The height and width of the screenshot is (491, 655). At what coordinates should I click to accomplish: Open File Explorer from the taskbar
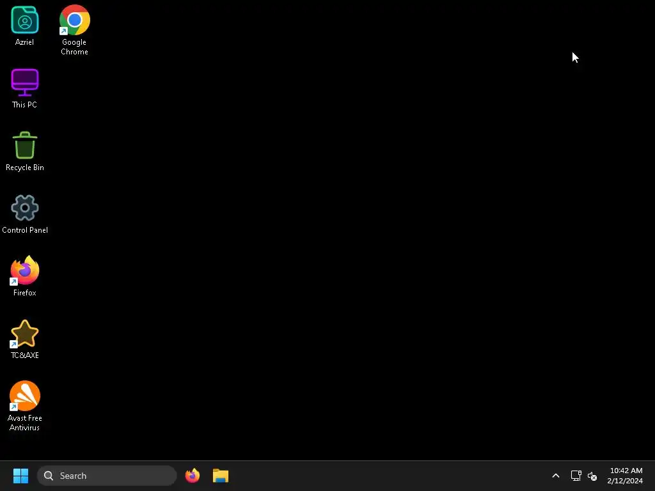click(x=221, y=476)
